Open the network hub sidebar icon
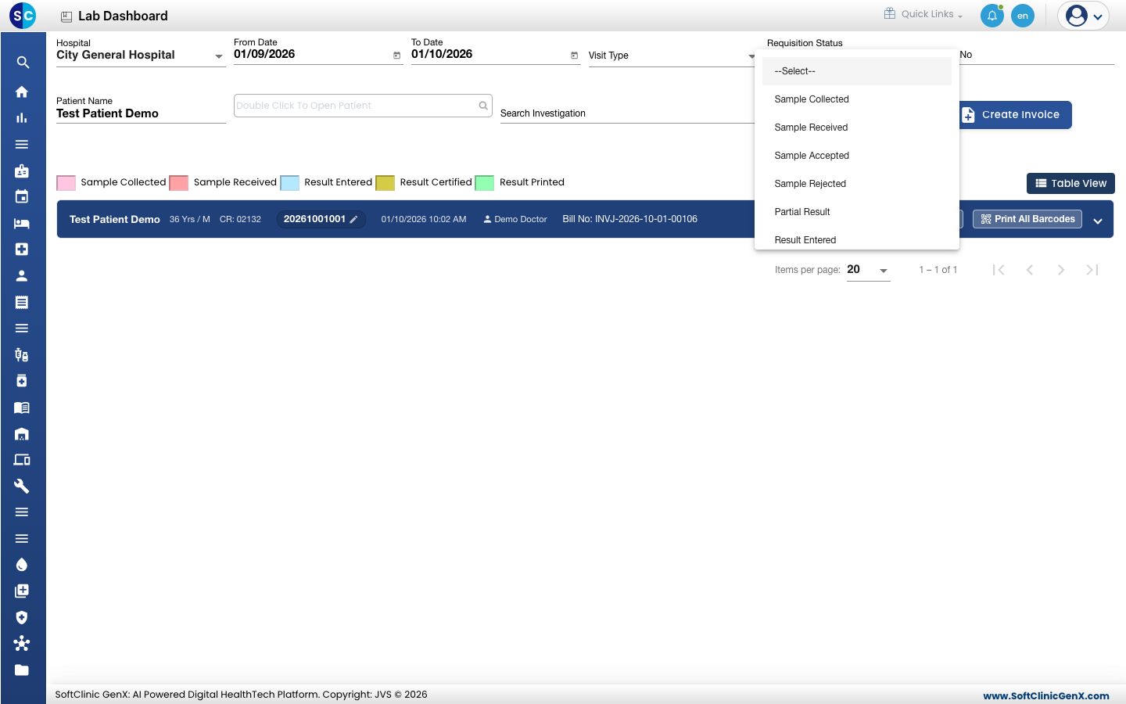 [22, 643]
